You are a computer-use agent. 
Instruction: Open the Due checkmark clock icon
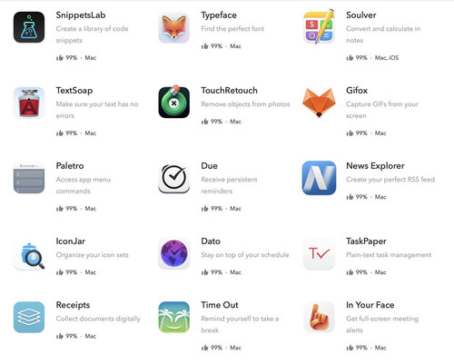(174, 178)
